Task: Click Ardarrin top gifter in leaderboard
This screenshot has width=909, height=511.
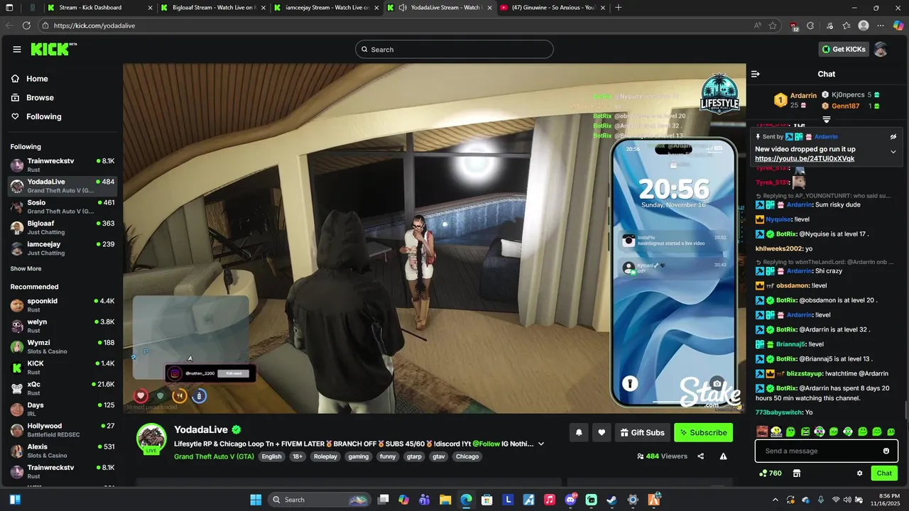Action: point(803,95)
